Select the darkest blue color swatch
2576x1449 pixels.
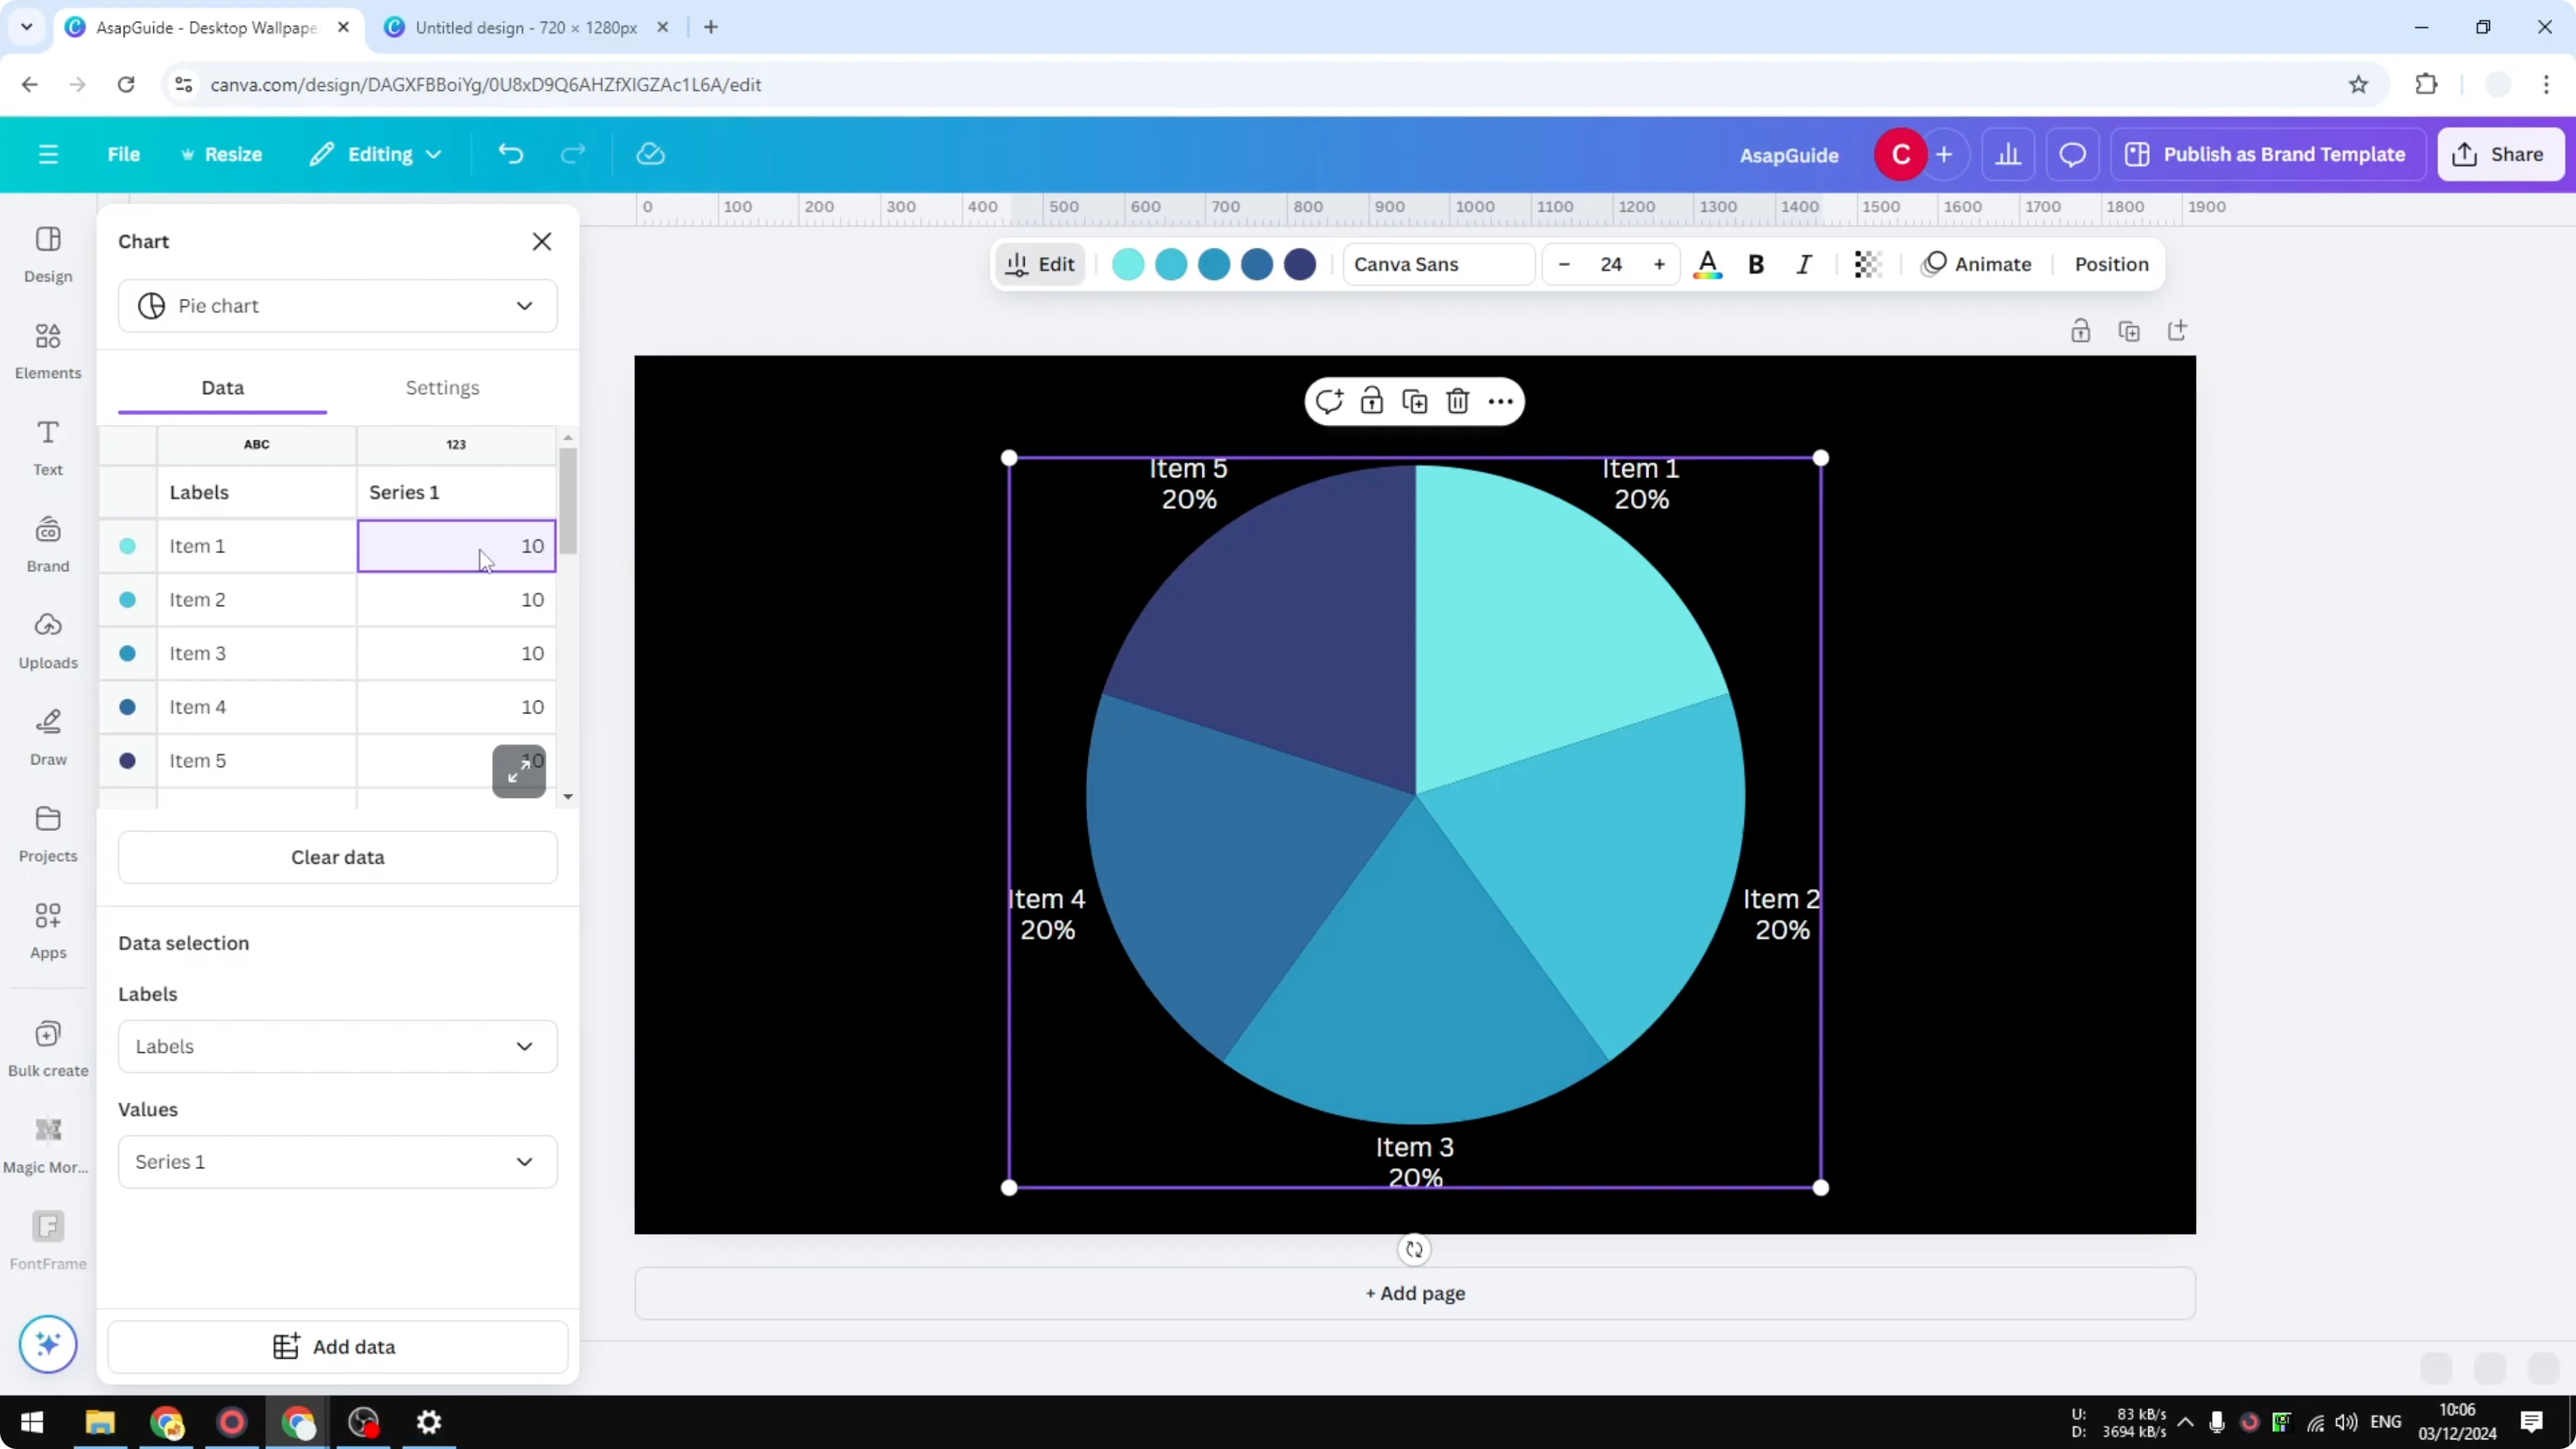click(1299, 264)
